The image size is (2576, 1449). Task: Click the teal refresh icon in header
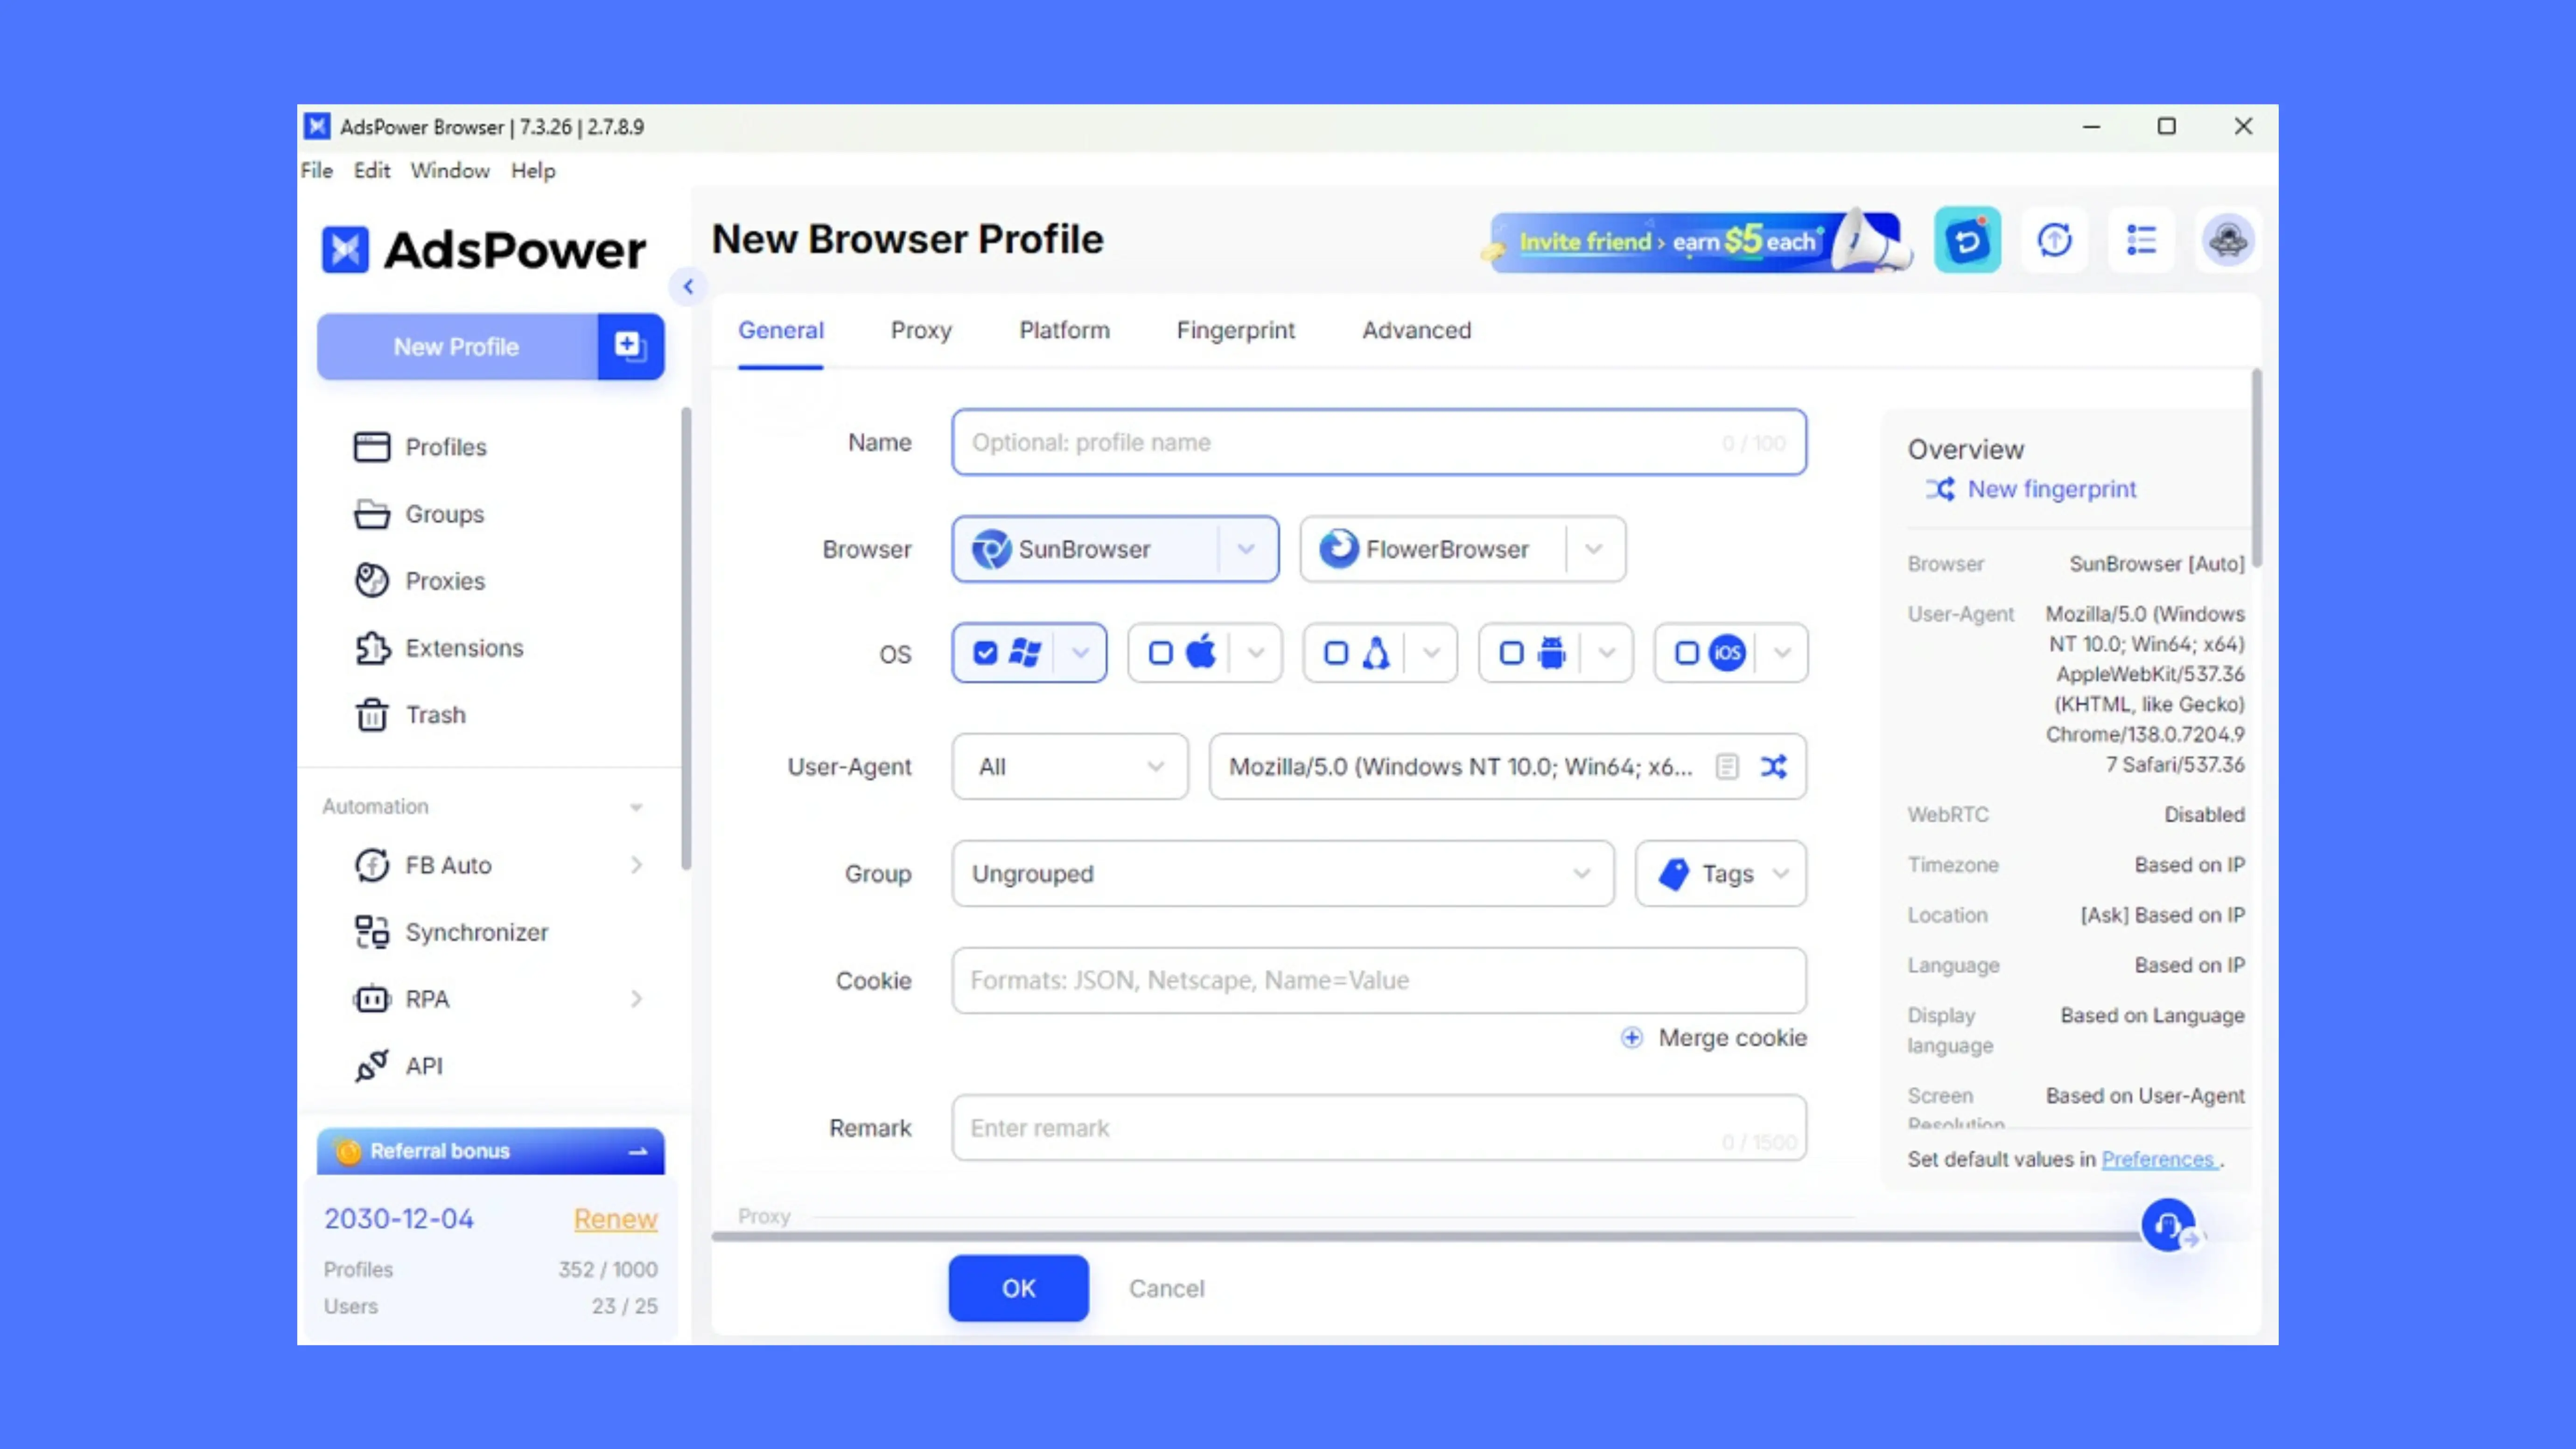click(1967, 240)
